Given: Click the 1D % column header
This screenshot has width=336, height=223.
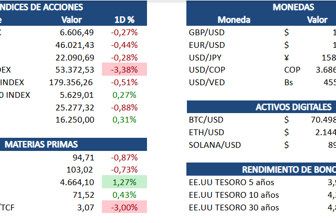Looking at the screenshot, I should (124, 20).
